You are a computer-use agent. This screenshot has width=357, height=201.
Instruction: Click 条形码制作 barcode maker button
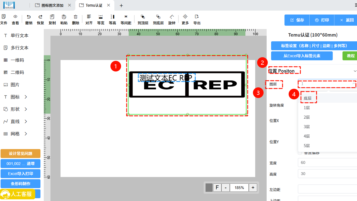click(20, 184)
